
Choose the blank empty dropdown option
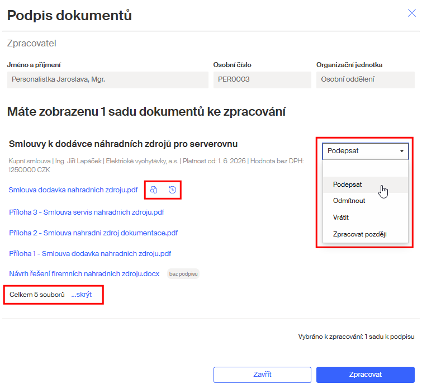(366, 168)
